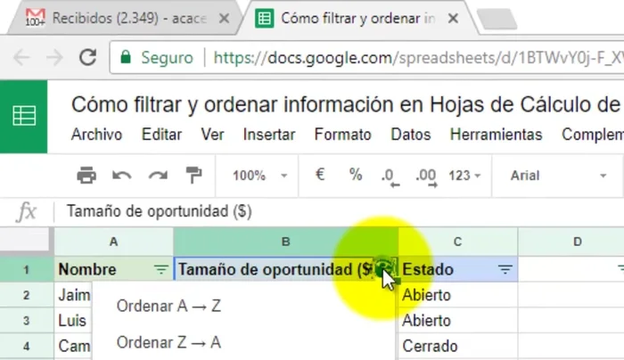Click the Print icon in toolbar
Screen dimensions: 624x360
pyautogui.click(x=86, y=176)
